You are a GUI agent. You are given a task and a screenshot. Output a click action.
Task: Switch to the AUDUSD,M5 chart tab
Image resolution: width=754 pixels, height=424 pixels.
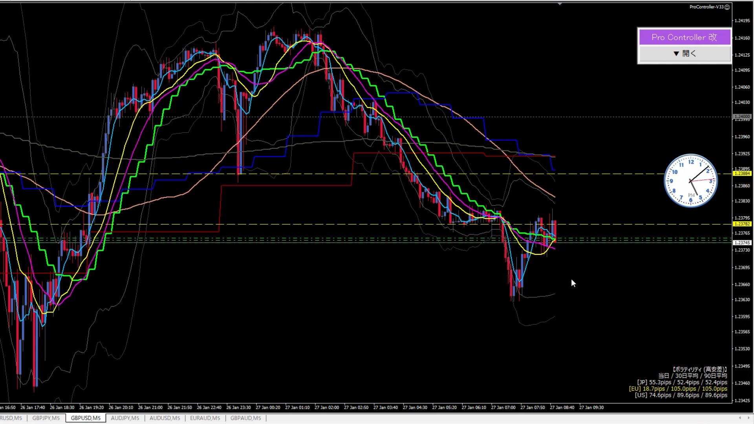[165, 418]
